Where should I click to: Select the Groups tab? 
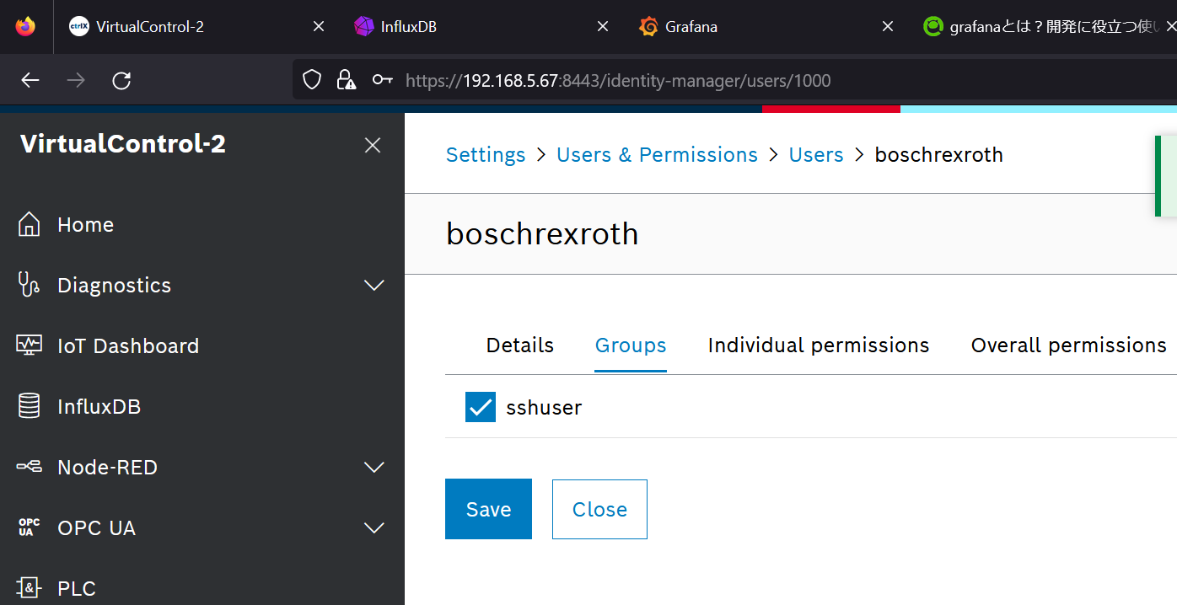click(x=631, y=345)
